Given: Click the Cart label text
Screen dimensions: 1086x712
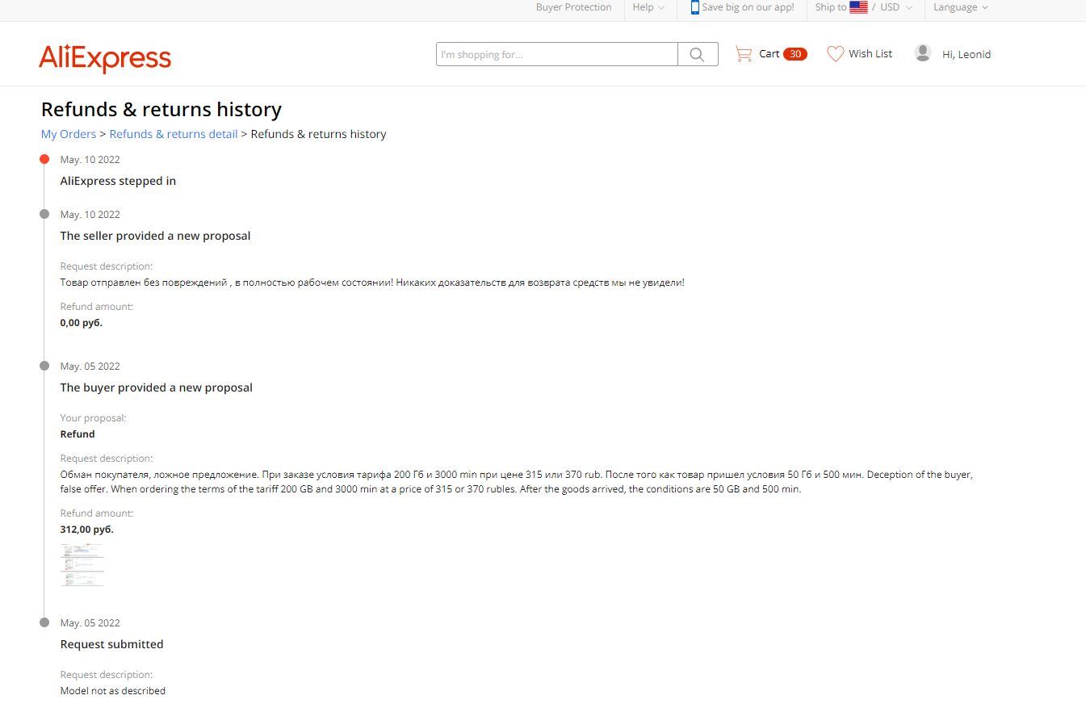Looking at the screenshot, I should (x=769, y=53).
